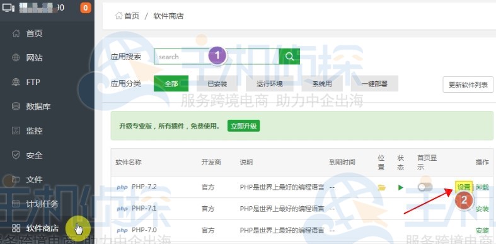Image resolution: width=496 pixels, height=244 pixels.
Task: Click the php logo icon beside PHP-7.1
Action: (x=122, y=209)
